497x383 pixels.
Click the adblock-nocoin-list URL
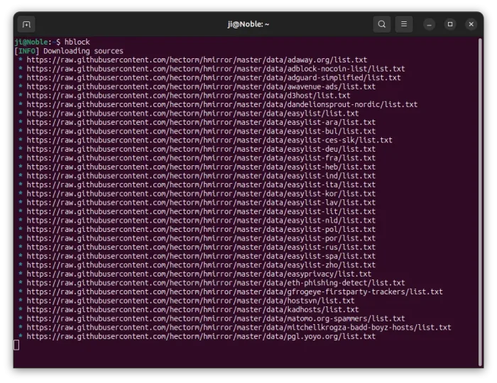click(216, 69)
